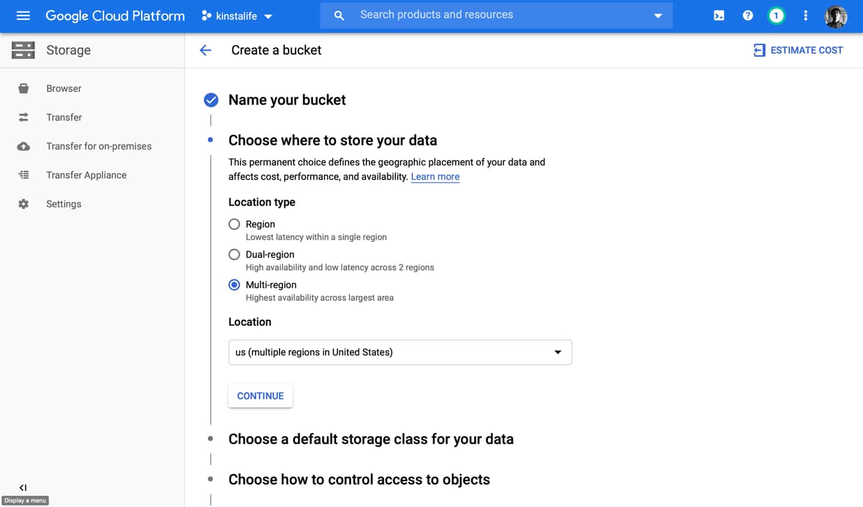Viewport: 863px width, 507px height.
Task: Select the Region location type
Action: tap(234, 224)
